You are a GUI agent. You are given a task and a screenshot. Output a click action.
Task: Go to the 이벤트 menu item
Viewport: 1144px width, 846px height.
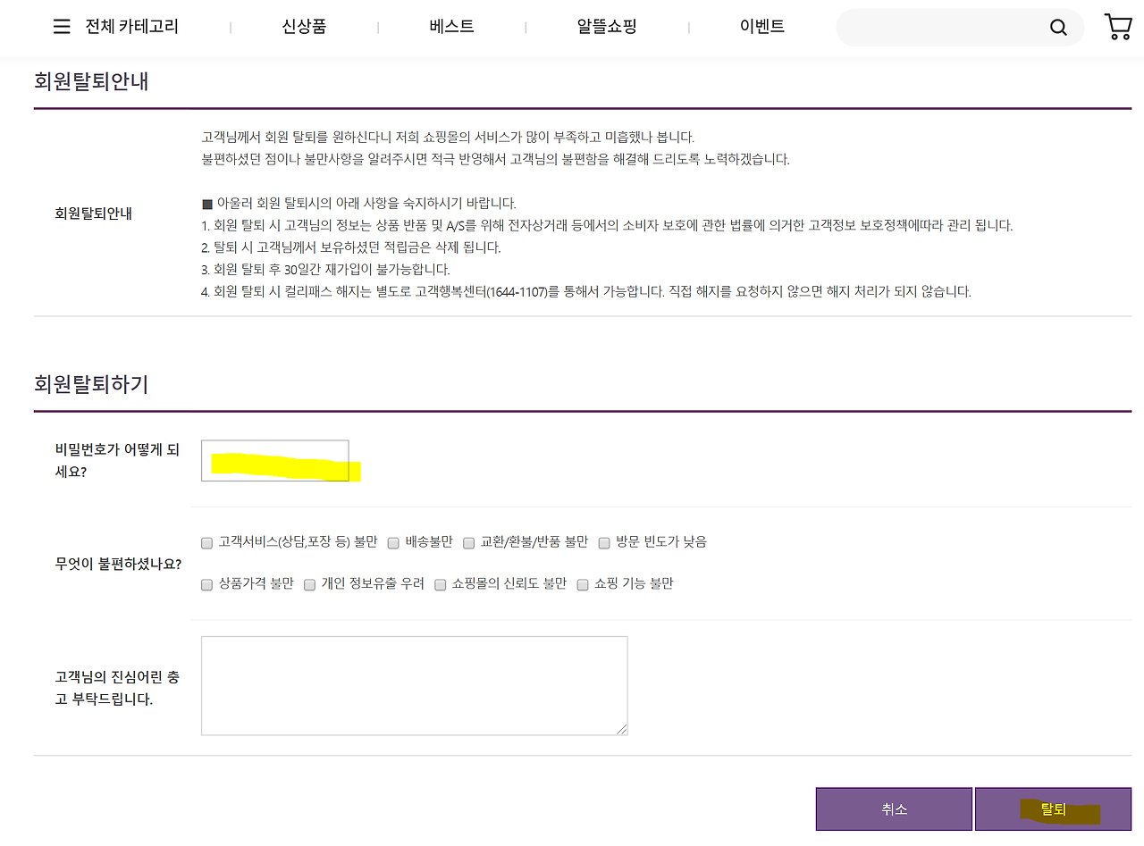click(761, 26)
